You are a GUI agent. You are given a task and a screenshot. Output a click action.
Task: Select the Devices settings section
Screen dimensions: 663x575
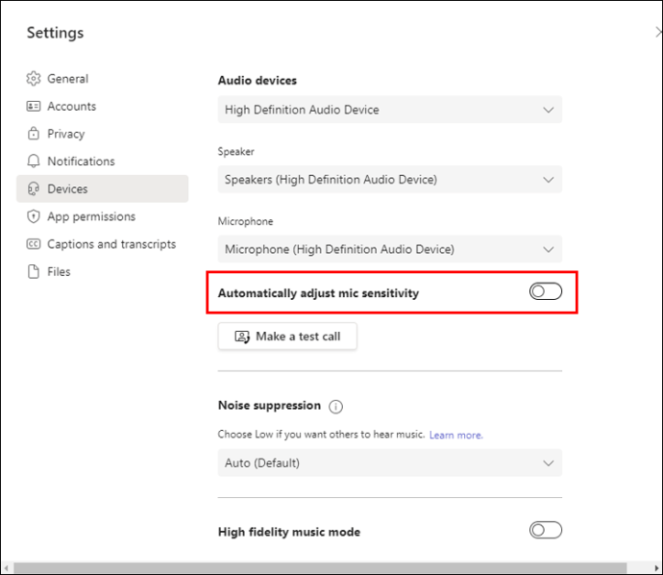point(102,188)
